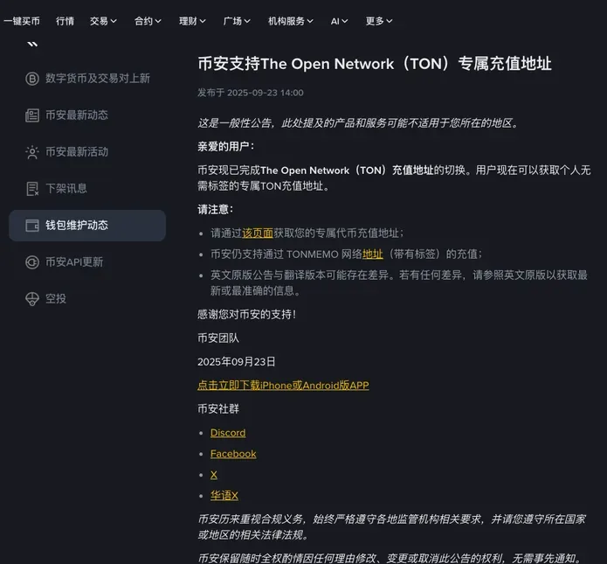Follow the 该页面 link
This screenshot has width=607, height=564.
click(258, 233)
